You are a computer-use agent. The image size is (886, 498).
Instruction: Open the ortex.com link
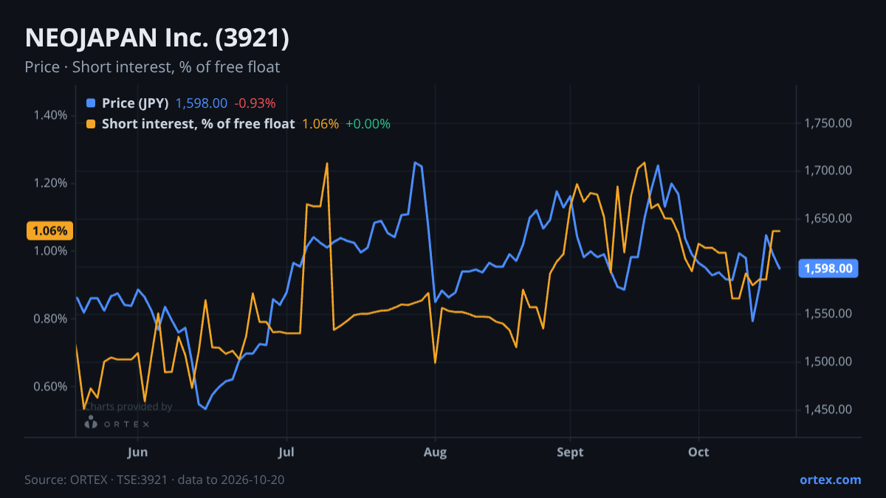pos(830,480)
